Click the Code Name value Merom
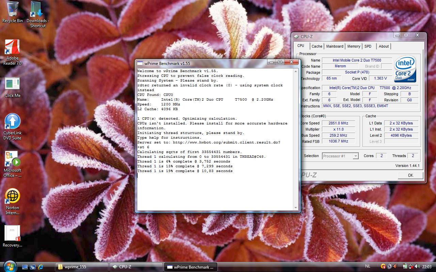Viewport: 436px width, 272px height. click(340, 66)
